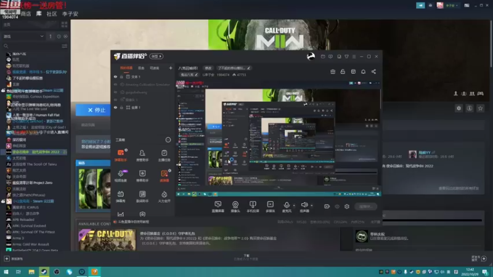Add a multimedia source
Screen dimensions: 493x277
pyautogui.click(x=270, y=207)
